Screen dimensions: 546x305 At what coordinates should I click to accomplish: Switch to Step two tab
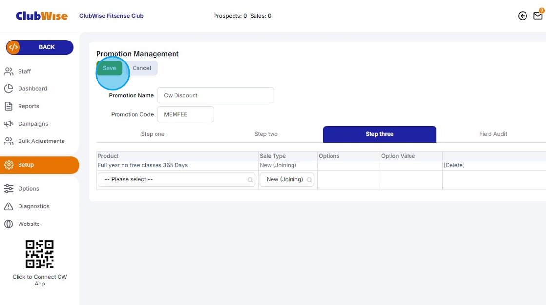266,134
